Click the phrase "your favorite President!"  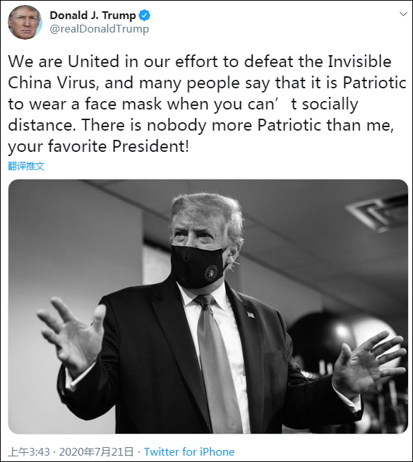click(98, 146)
